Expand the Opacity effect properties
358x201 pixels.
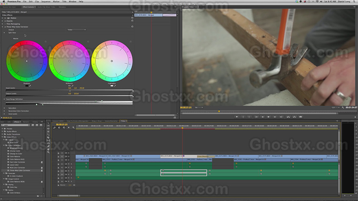click(x=2, y=21)
